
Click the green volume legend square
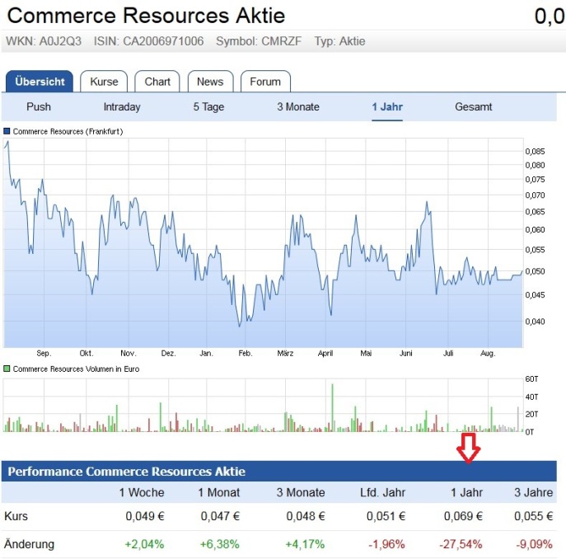7,369
